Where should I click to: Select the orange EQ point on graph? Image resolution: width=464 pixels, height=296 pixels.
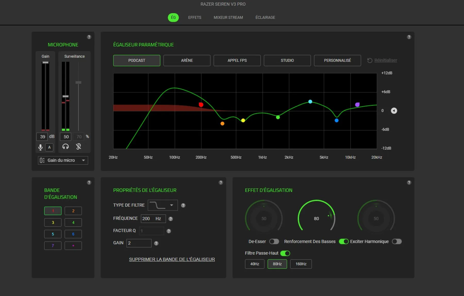(x=222, y=124)
